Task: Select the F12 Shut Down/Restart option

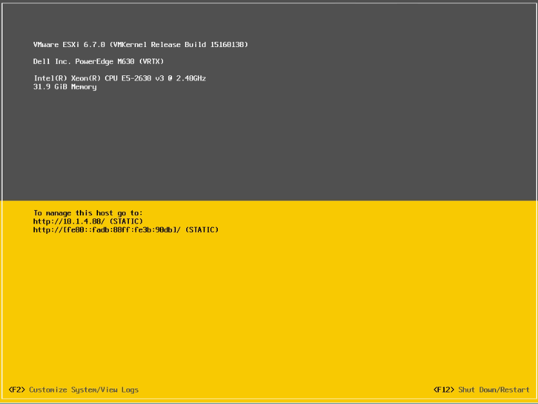Action: (x=481, y=390)
